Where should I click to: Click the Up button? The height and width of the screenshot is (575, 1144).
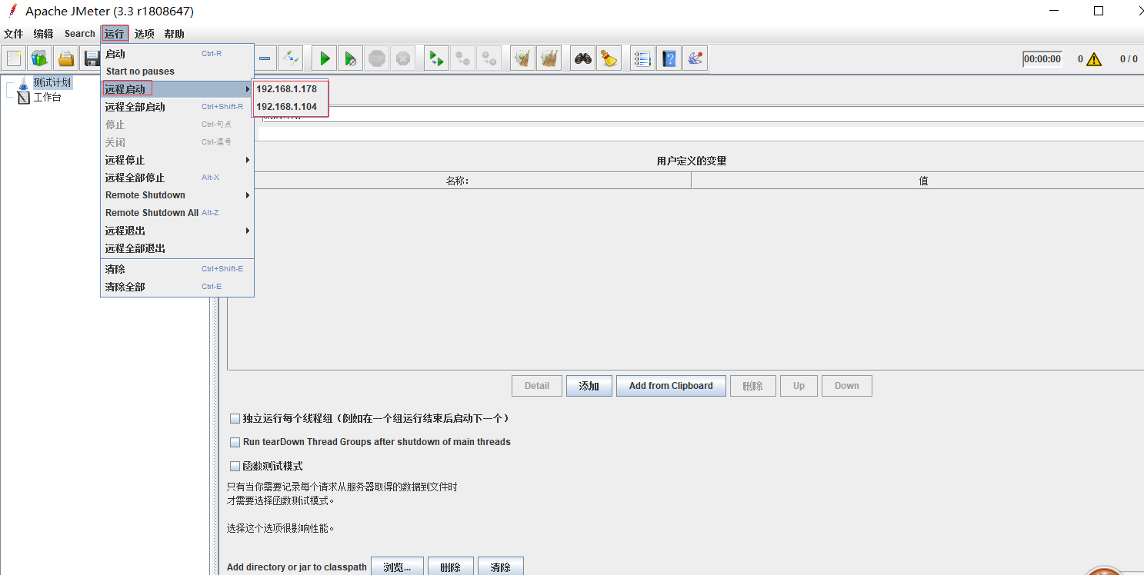(x=799, y=386)
